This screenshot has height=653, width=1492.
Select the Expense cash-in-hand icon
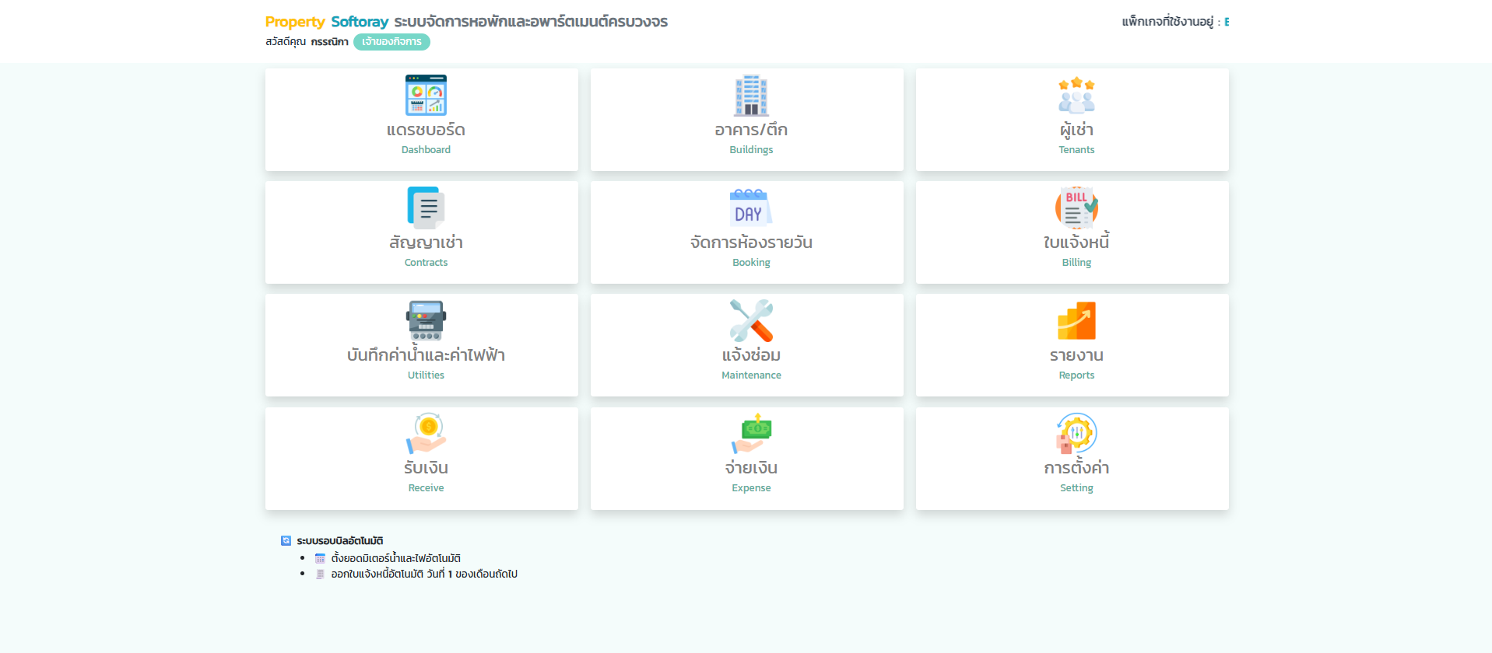pyautogui.click(x=751, y=433)
